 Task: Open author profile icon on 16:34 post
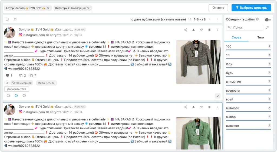pos(193,107)
